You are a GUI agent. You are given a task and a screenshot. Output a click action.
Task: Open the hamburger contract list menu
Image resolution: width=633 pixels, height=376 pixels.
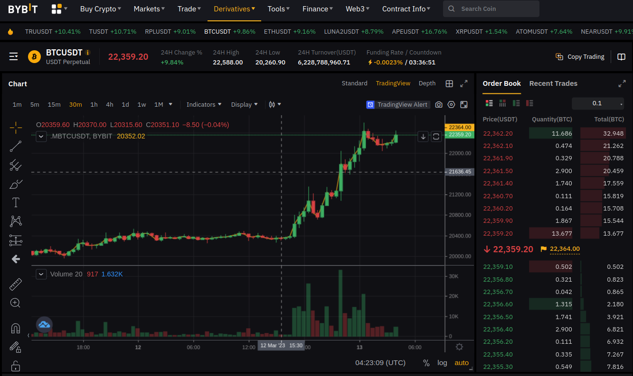[x=14, y=57]
